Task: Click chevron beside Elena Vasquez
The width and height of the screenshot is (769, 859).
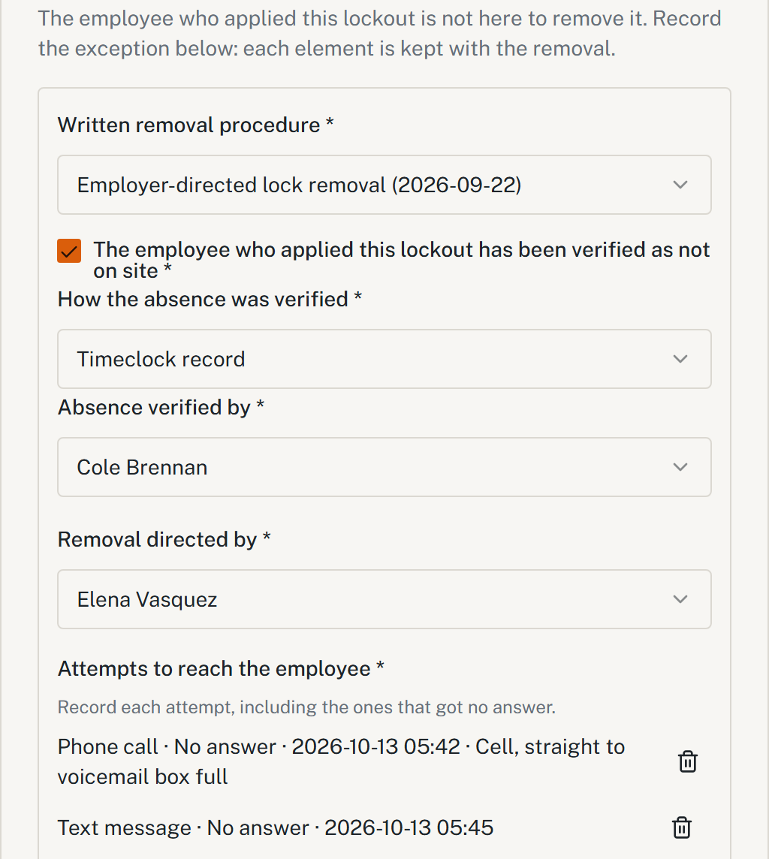Action: [680, 598]
